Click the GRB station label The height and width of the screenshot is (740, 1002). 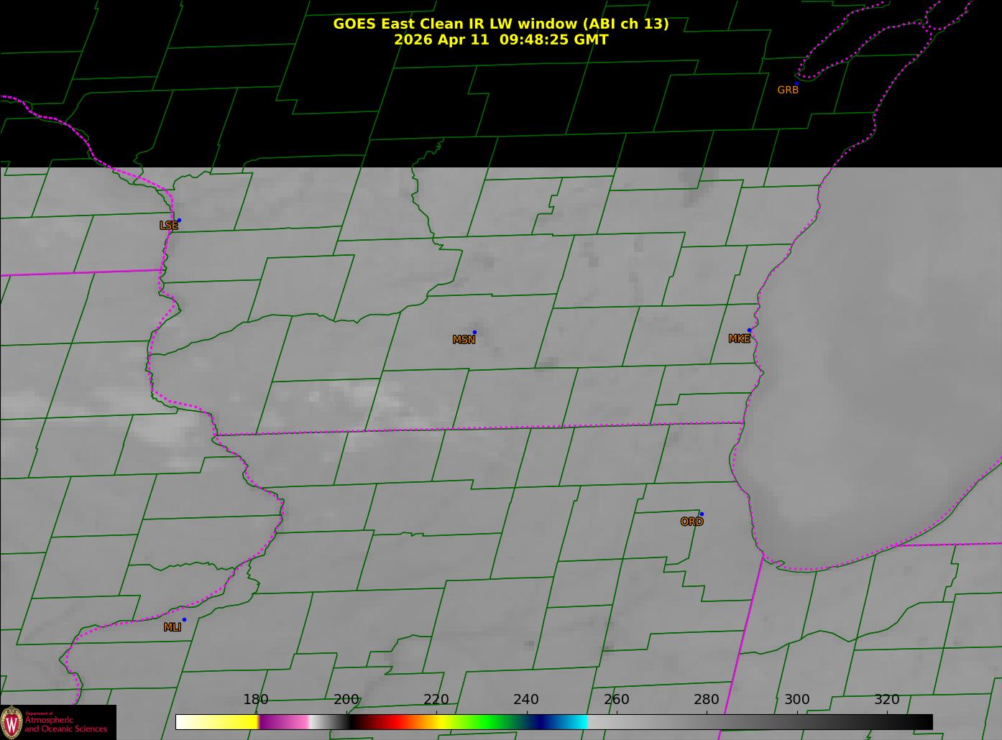(787, 91)
